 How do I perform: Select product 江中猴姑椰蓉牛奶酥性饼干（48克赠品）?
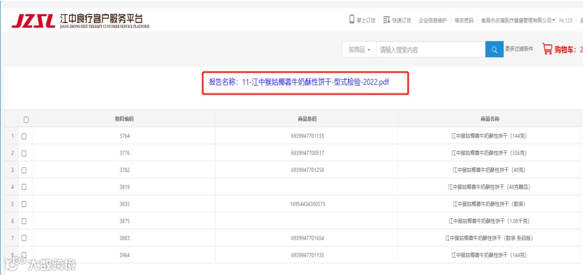point(489,187)
